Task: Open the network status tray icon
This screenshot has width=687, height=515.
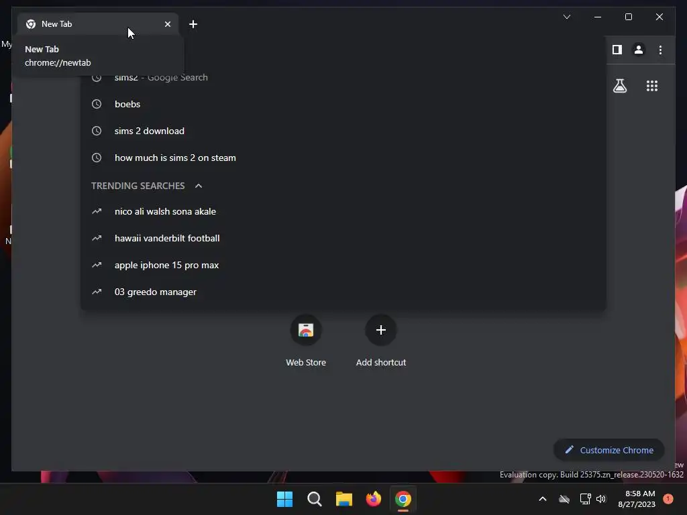Action: point(585,499)
